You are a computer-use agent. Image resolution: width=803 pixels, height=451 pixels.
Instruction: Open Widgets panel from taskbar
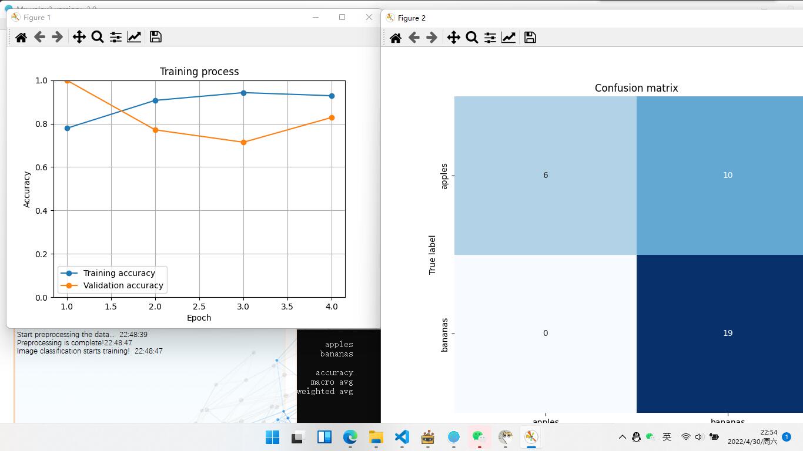(324, 437)
